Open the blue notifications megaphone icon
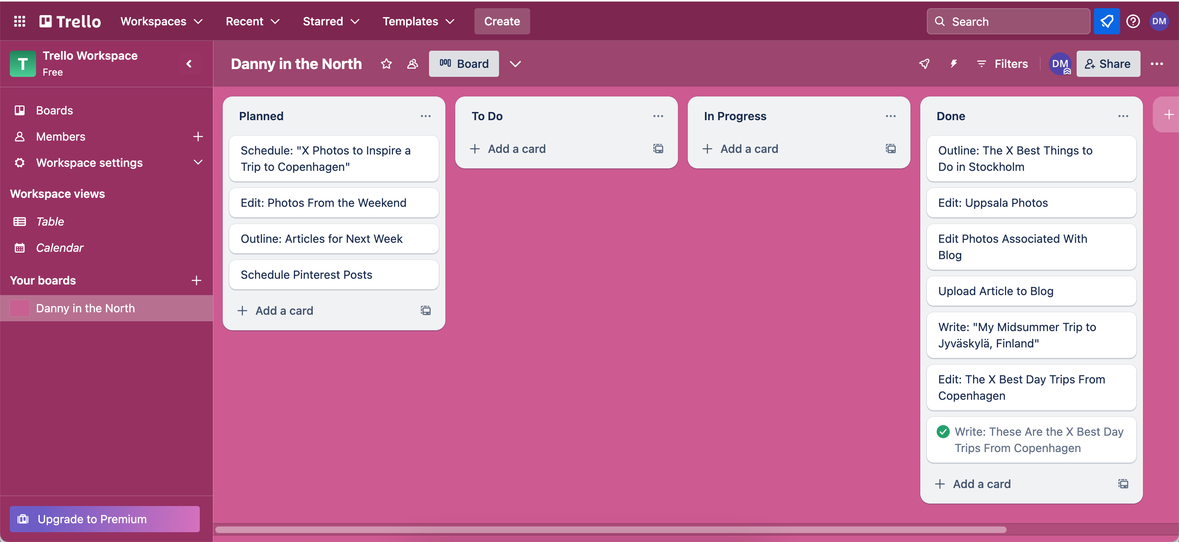Screen dimensions: 1179x542 (x=1106, y=22)
